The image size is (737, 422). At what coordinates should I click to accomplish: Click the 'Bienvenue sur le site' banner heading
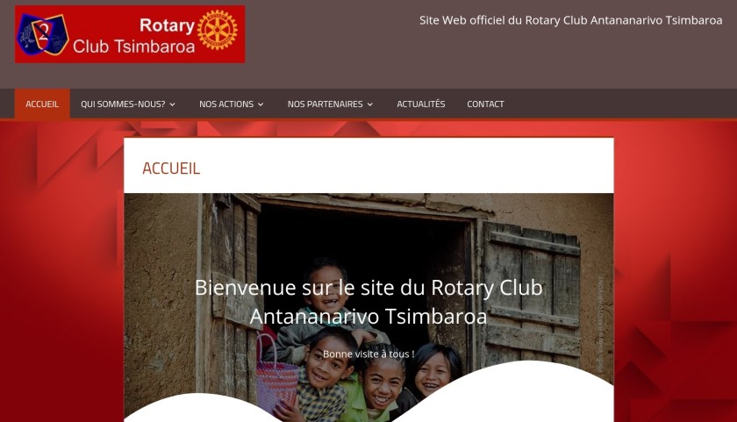368,302
